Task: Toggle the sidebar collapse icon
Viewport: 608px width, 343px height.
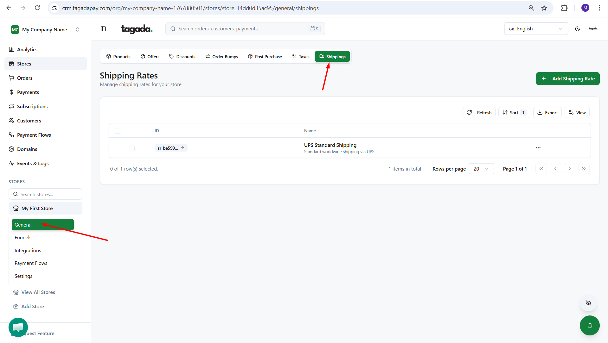Action: point(103,29)
